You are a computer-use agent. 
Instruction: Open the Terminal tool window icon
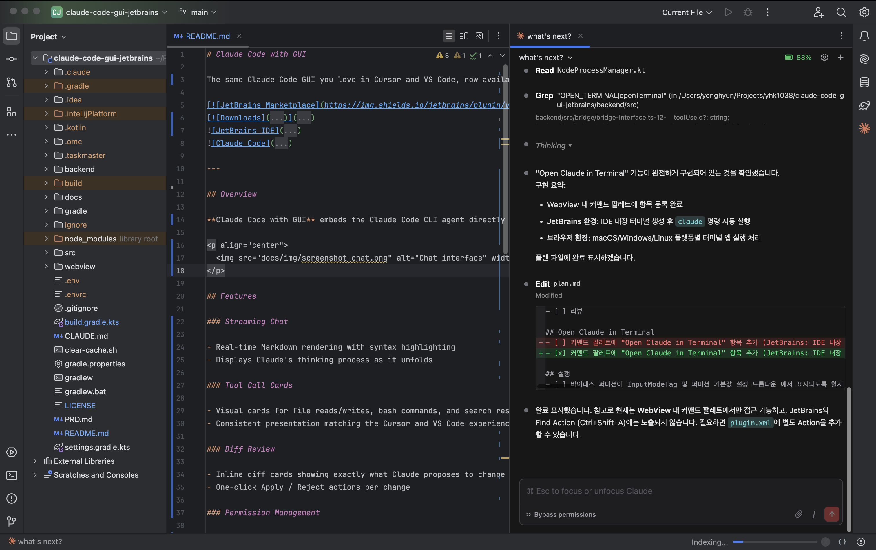pos(12,475)
